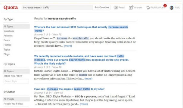Click the By Type heading
Viewport: 183px width, 108px height.
point(8,19)
